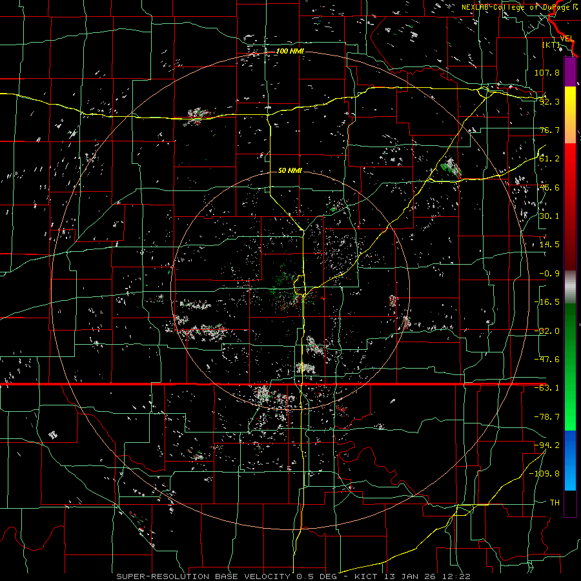
Task: Click the -63.1 velocity scale value
Action: tap(547, 388)
